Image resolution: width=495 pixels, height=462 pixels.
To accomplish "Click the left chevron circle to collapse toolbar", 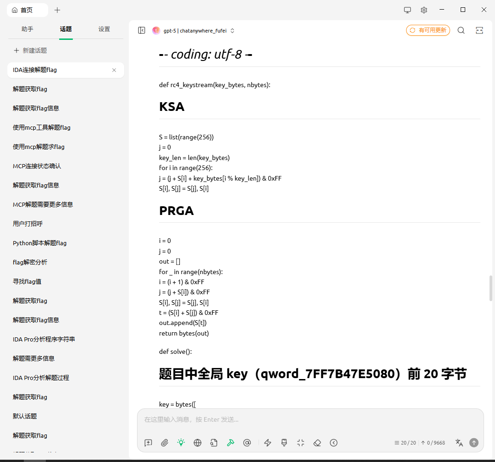I will 334,443.
